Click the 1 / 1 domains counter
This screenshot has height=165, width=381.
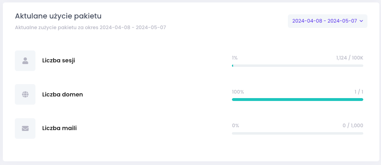tap(359, 92)
